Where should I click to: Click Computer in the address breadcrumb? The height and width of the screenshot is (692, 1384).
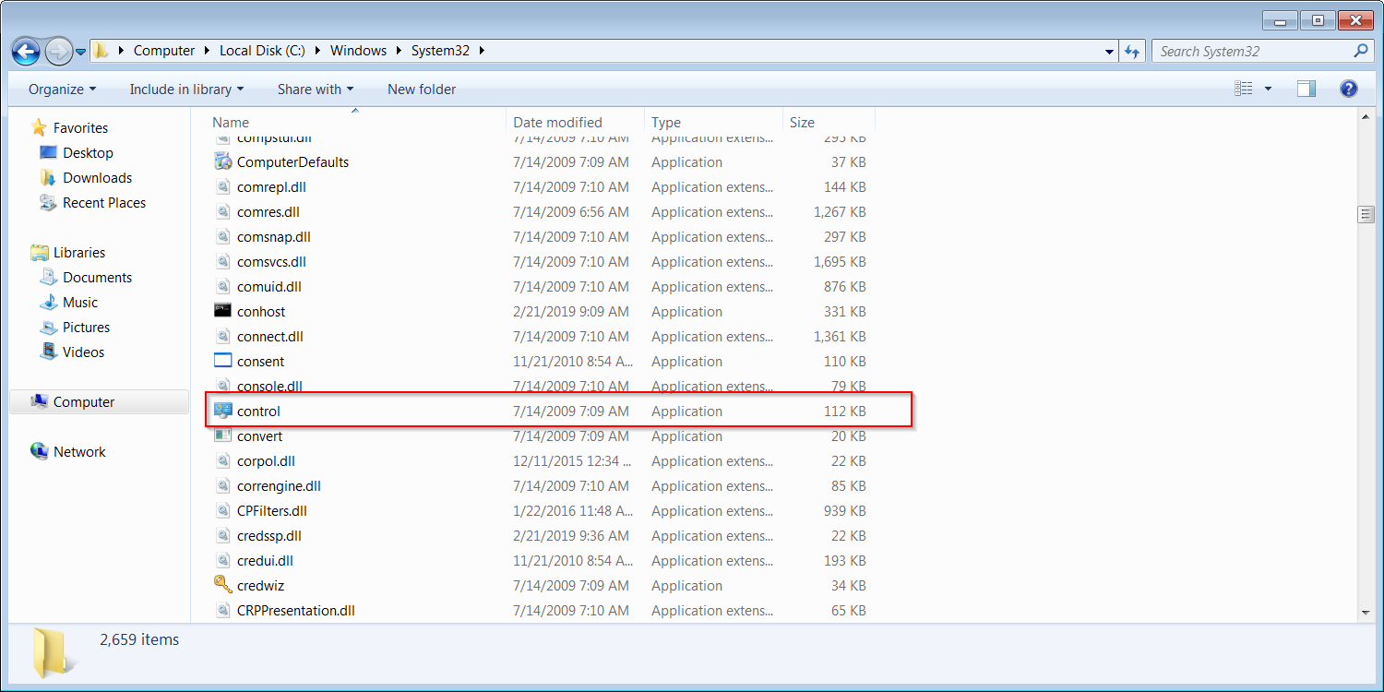point(164,51)
